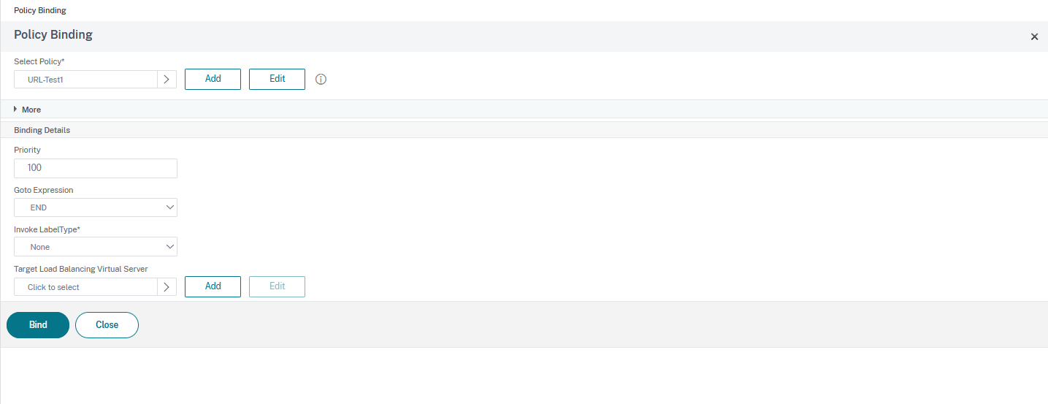Click the Select Policy label text

(39, 61)
